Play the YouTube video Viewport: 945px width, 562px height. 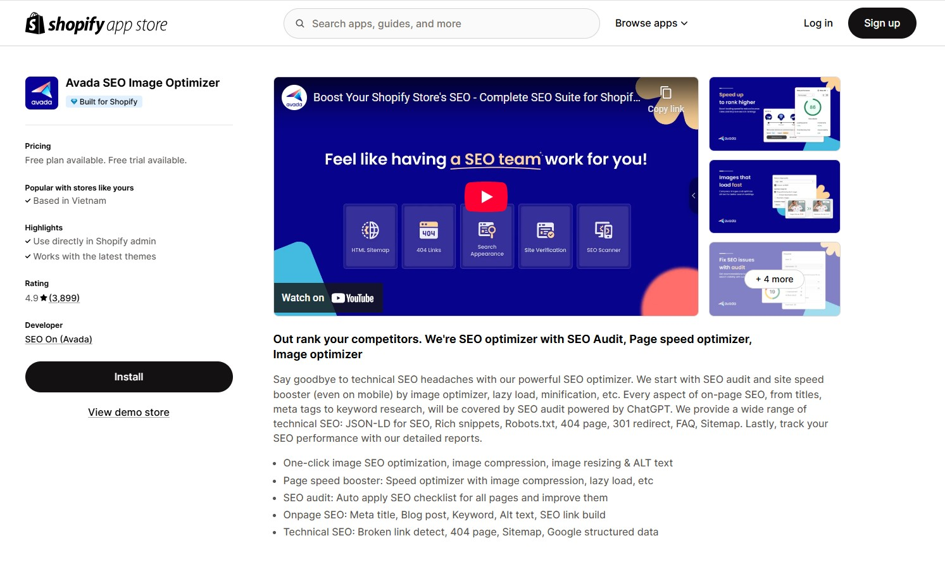click(x=486, y=197)
